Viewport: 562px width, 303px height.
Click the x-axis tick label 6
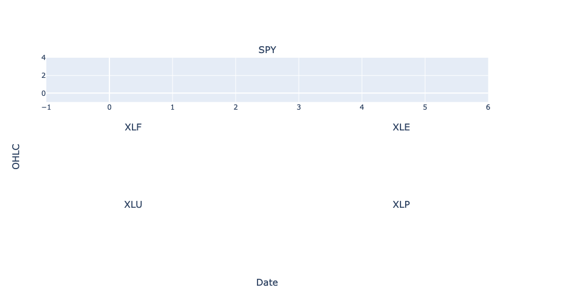tap(488, 107)
